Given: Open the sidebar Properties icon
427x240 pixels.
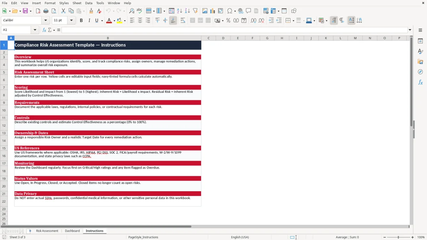Looking at the screenshot, I should click(420, 41).
